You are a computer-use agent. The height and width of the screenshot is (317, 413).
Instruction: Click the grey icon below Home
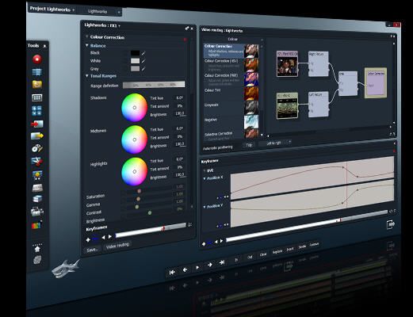[x=37, y=260]
